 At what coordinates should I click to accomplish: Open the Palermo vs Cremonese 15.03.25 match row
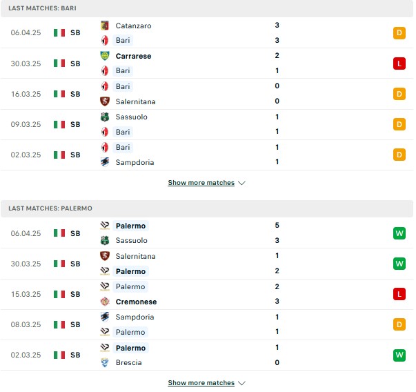(207, 294)
